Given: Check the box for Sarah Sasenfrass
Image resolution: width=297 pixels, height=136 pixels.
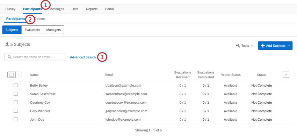Looking at the screenshot, I should (x=15, y=94).
